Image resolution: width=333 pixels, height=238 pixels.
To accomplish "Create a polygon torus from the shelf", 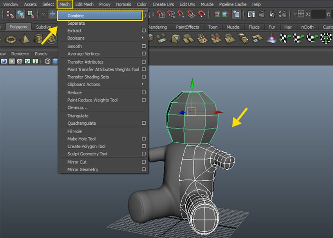I will click(x=10, y=40).
